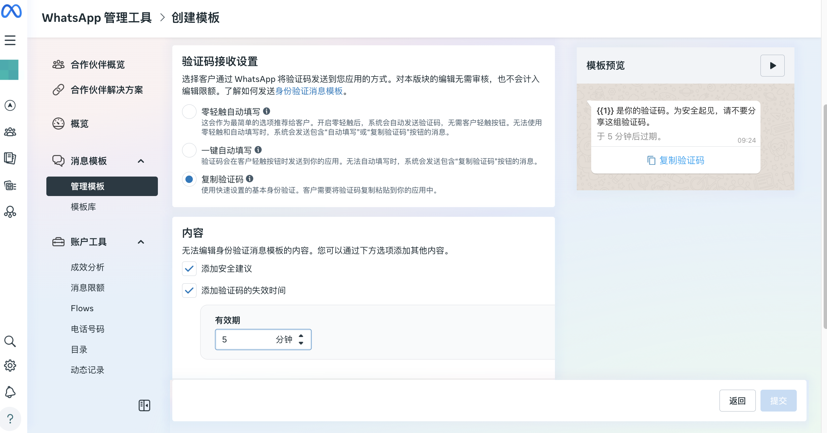Play the template preview

point(772,65)
